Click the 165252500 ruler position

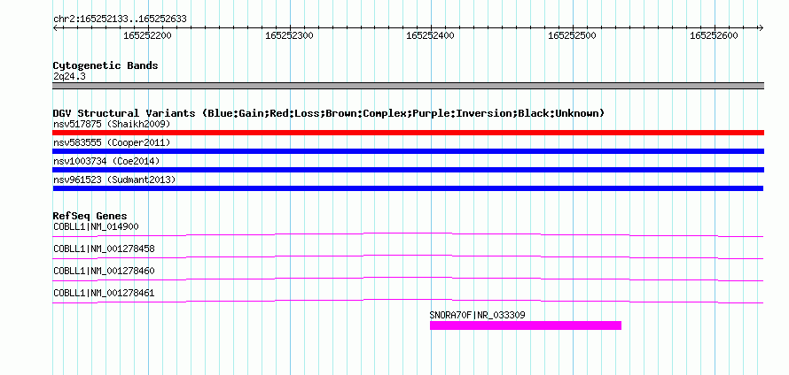coord(572,35)
